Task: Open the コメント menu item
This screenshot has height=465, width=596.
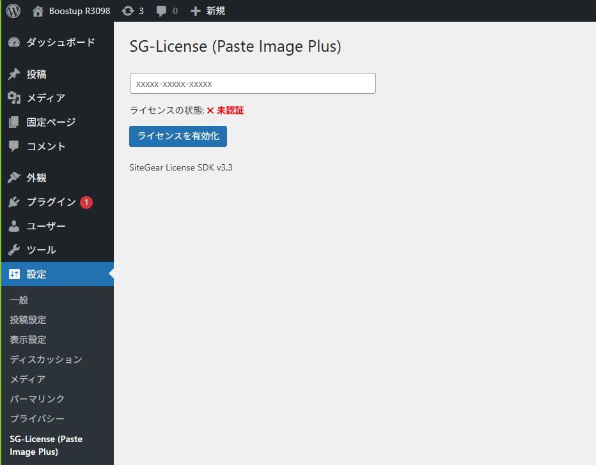Action: click(46, 146)
